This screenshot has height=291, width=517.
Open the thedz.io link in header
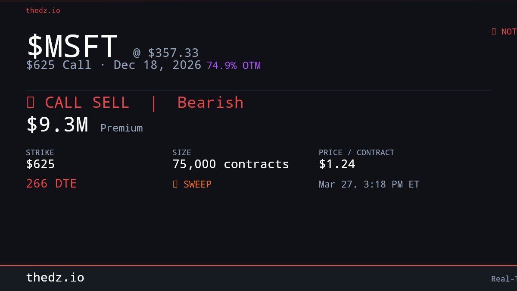pos(43,10)
